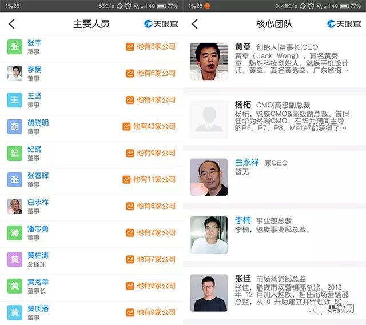Select the name 潘志勇

(38, 229)
